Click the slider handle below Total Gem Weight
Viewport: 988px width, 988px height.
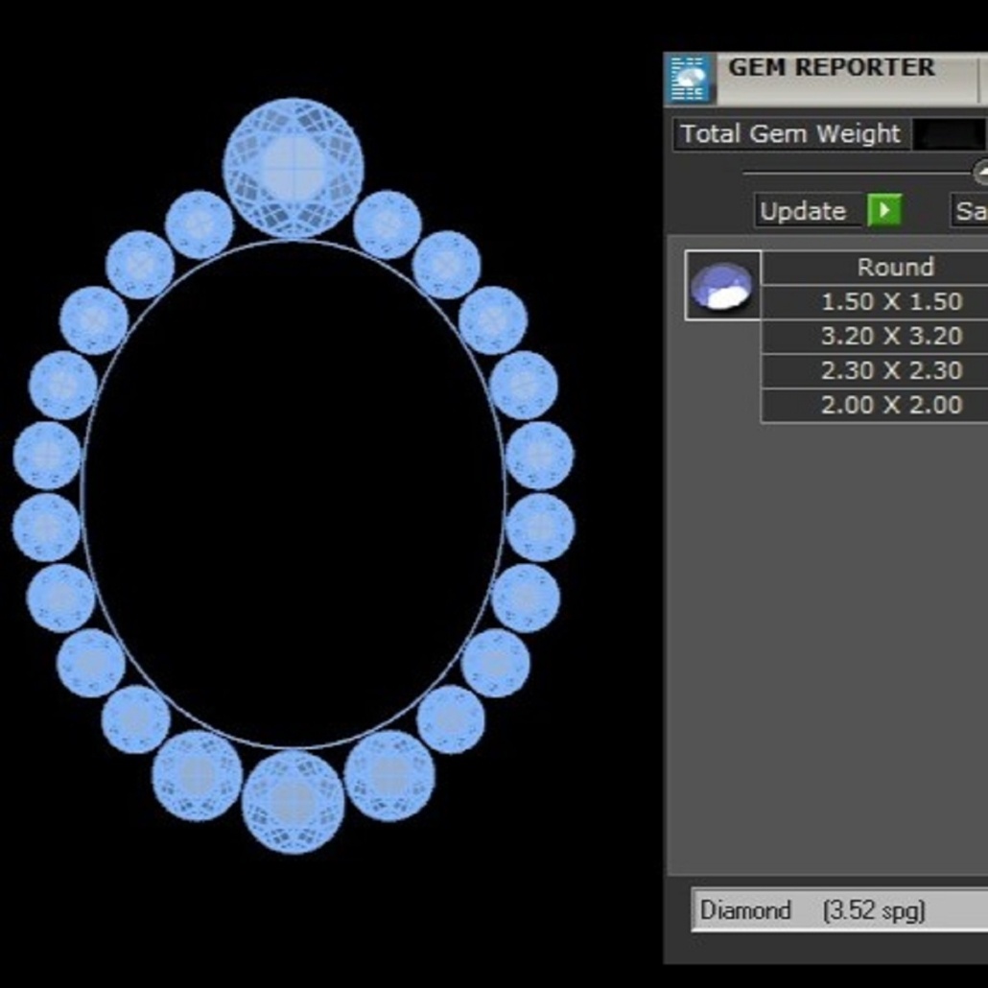pos(980,173)
